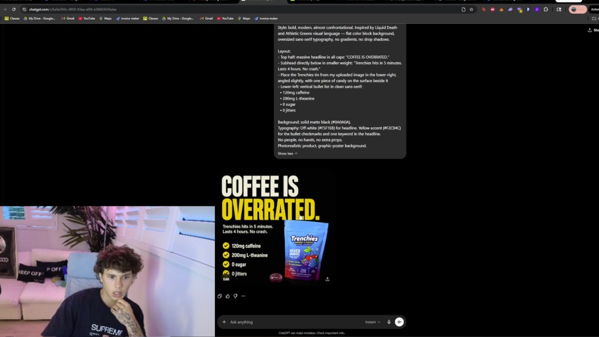Share the generated Trenchies image
599x337 pixels.
coord(327,279)
